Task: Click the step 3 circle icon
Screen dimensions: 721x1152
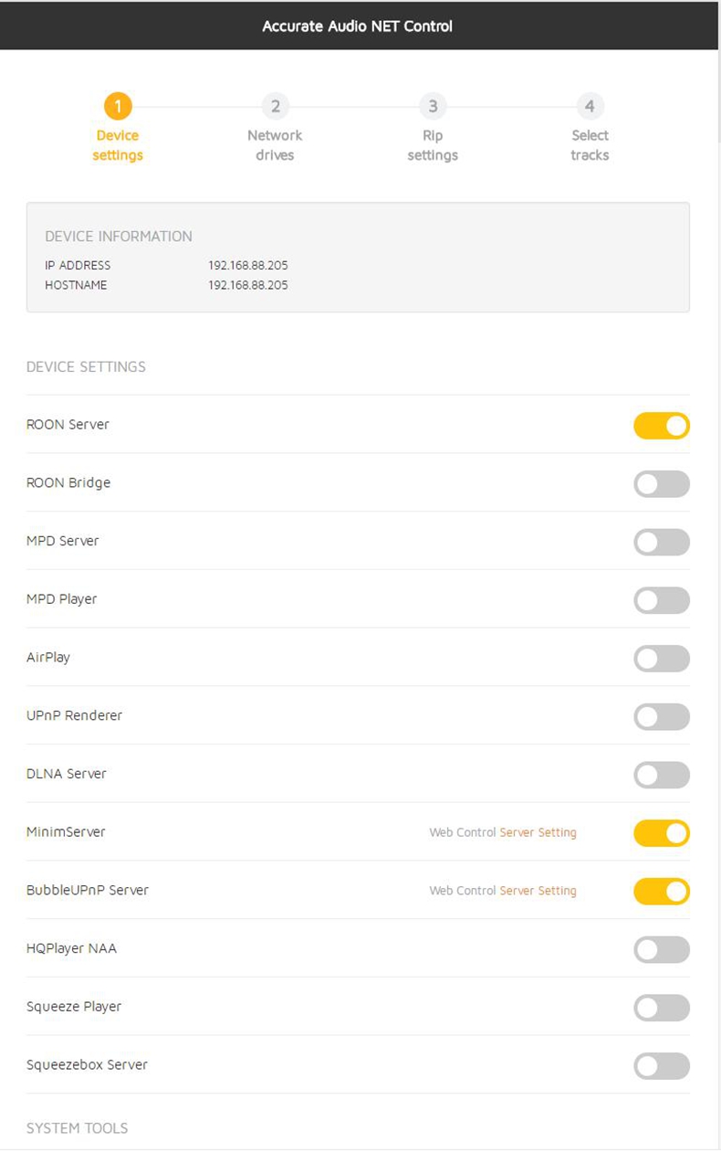Action: tap(433, 107)
